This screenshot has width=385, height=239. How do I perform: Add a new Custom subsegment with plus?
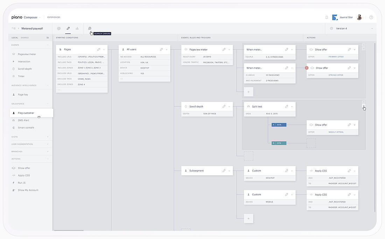[248, 218]
